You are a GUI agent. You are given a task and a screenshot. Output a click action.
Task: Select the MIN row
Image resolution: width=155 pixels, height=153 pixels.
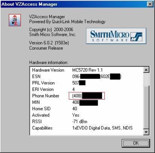[x=86, y=102]
